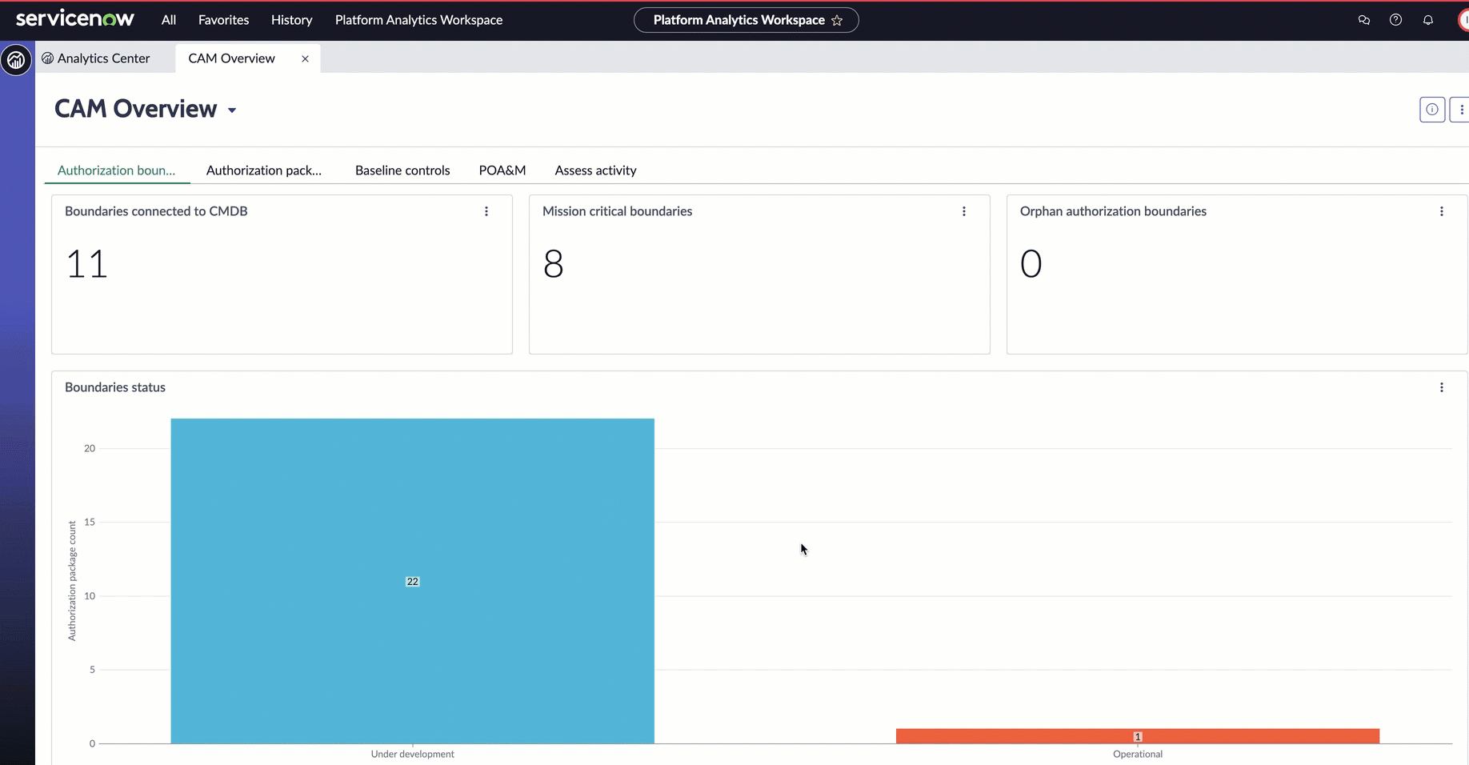
Task: Click the Orphan authorization boundaries score 0
Action: (1031, 264)
